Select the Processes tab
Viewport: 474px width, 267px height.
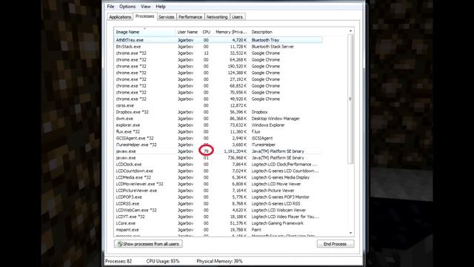tap(144, 16)
